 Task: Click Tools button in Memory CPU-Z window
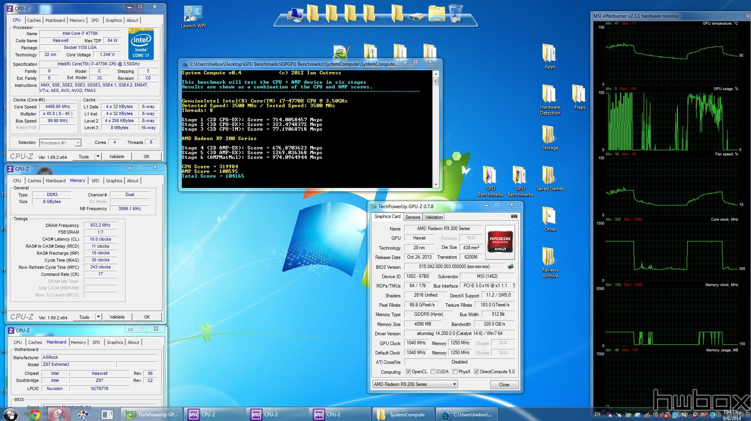[84, 317]
